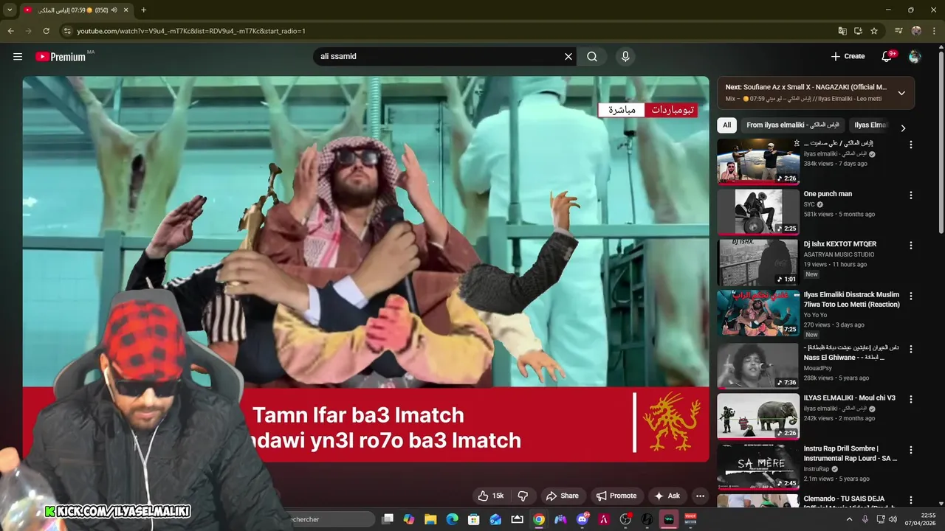The width and height of the screenshot is (945, 531).
Task: Show hidden system tray icons
Action: [849, 519]
